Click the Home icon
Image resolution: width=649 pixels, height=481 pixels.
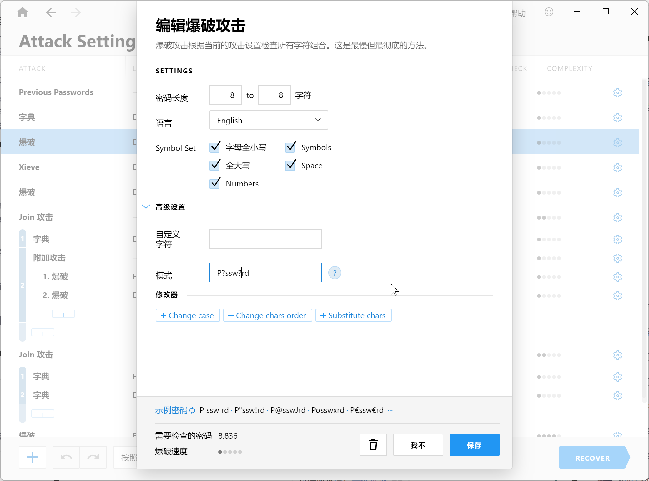[x=23, y=13]
